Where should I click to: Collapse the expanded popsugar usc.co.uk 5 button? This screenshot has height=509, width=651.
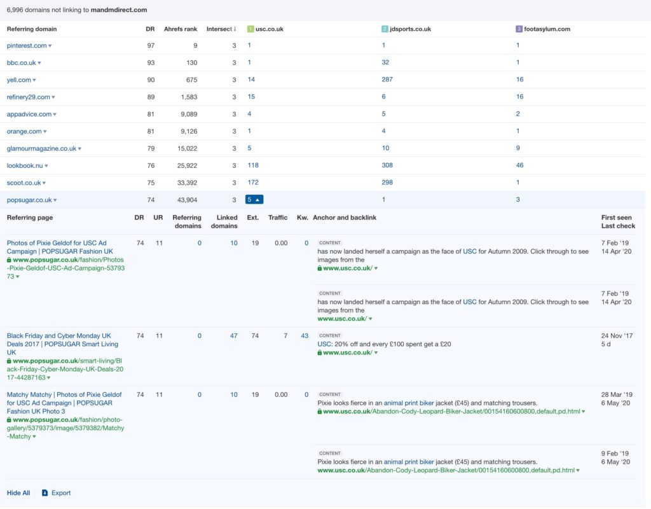pyautogui.click(x=254, y=200)
